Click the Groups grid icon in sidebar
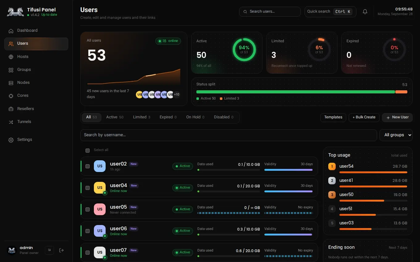Image resolution: width=420 pixels, height=262 pixels. [11, 70]
